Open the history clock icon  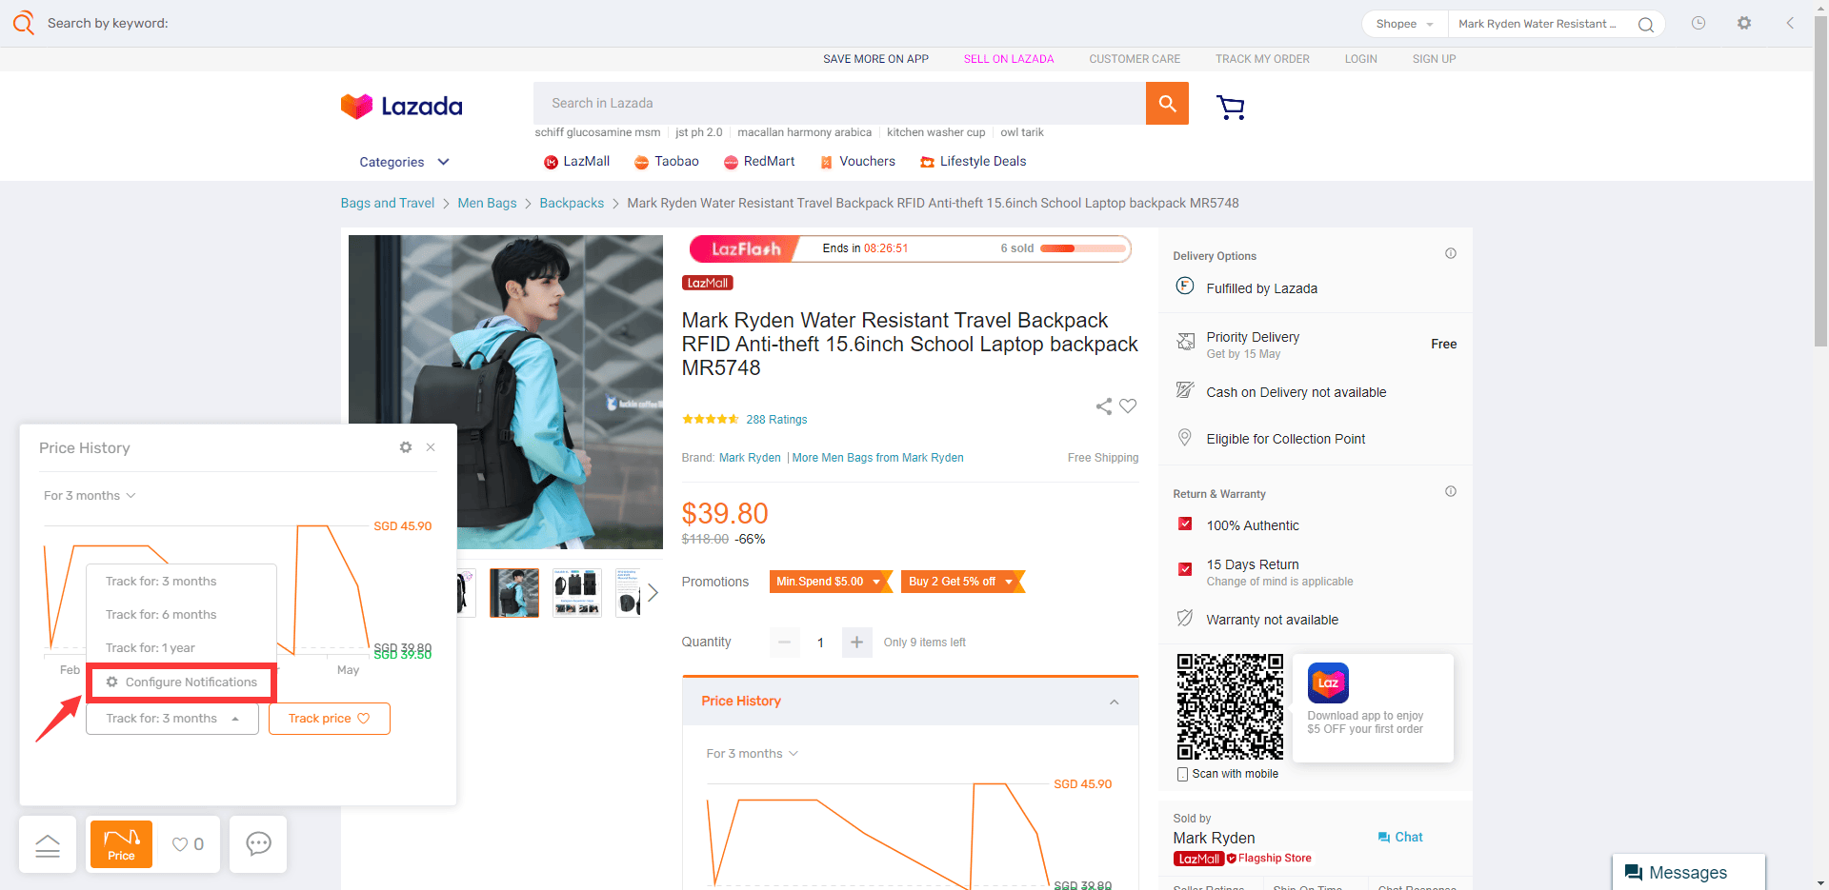click(1698, 23)
